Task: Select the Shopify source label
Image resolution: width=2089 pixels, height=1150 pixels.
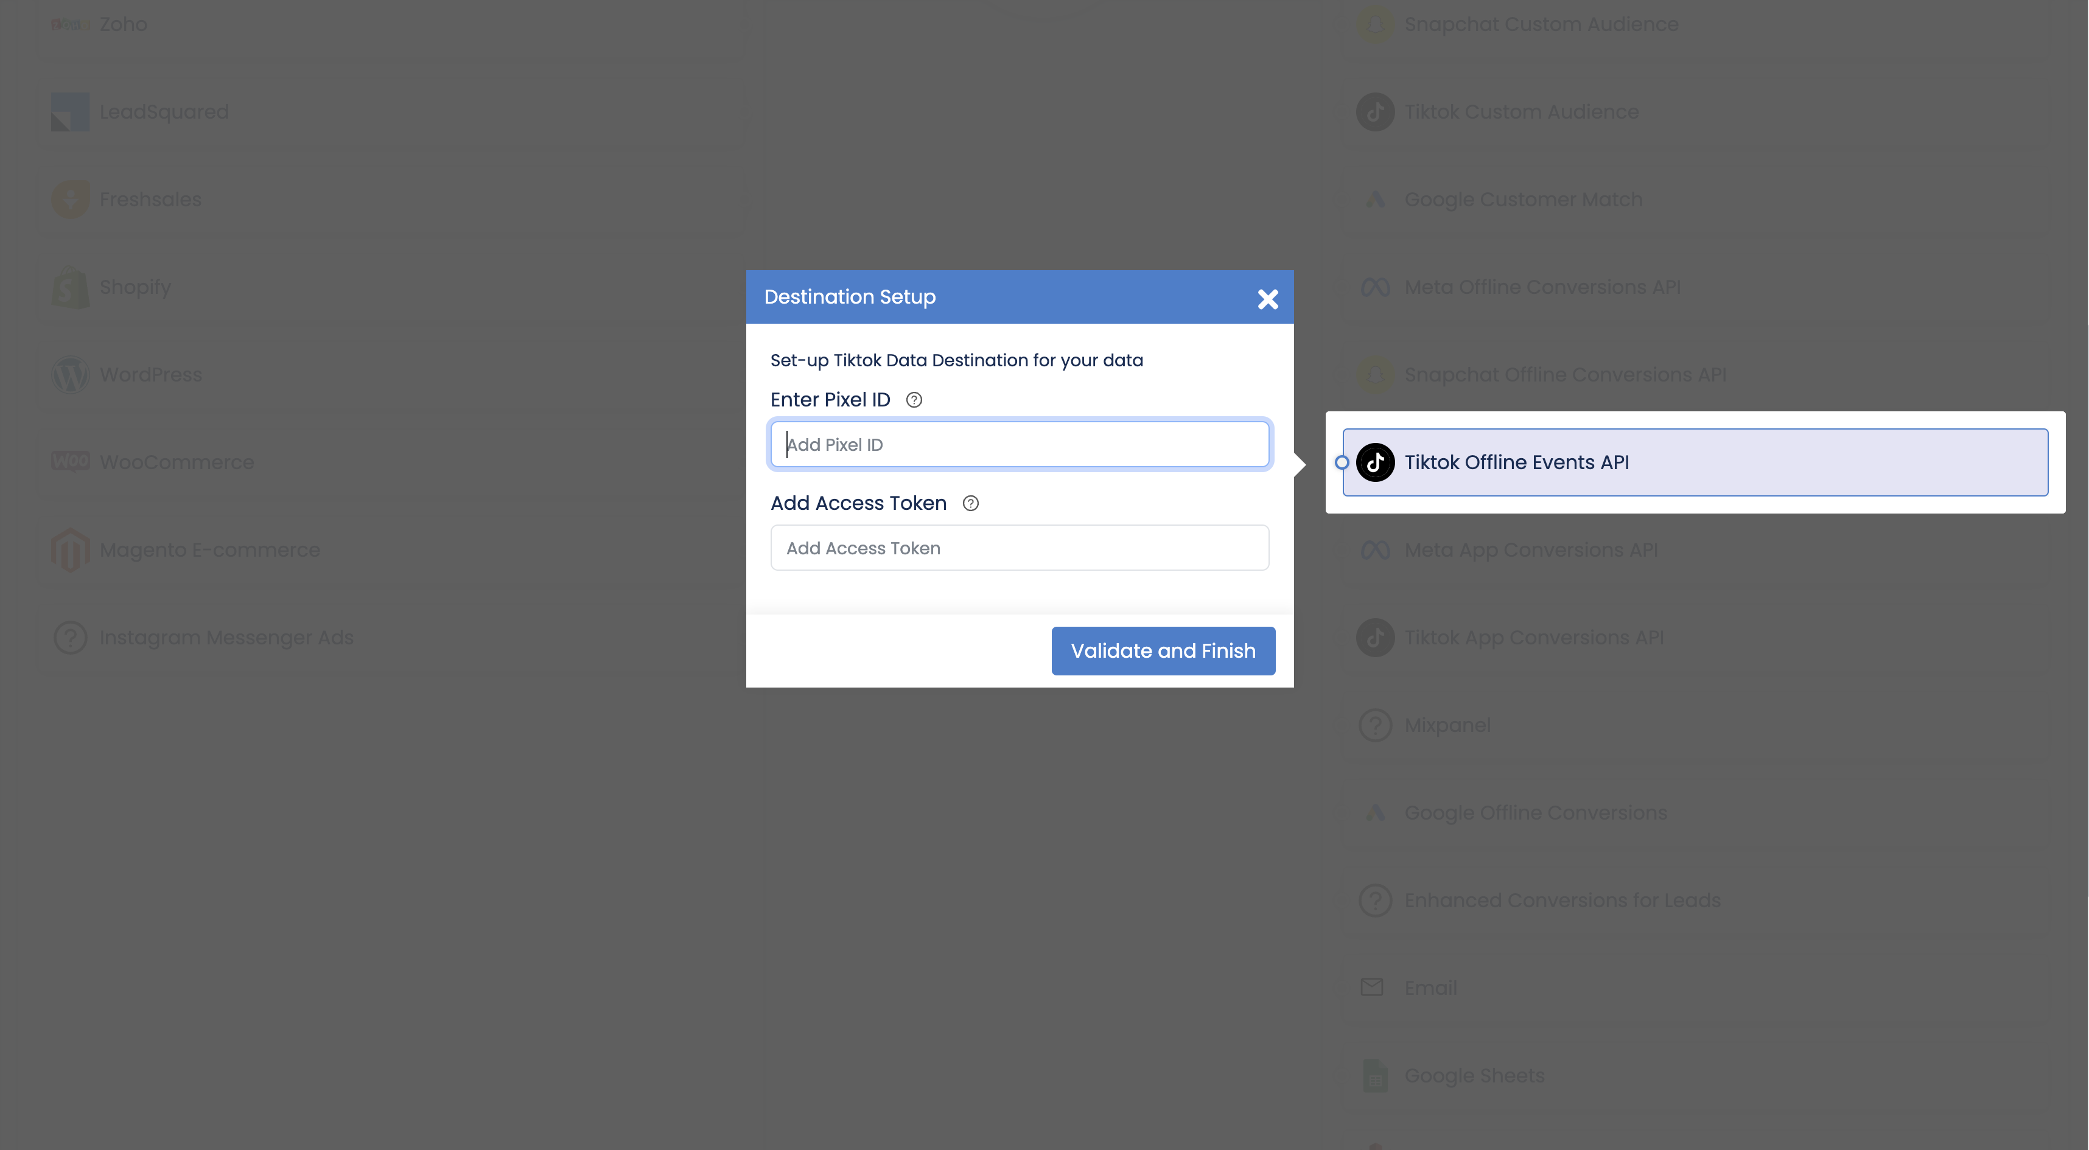Action: pos(135,287)
